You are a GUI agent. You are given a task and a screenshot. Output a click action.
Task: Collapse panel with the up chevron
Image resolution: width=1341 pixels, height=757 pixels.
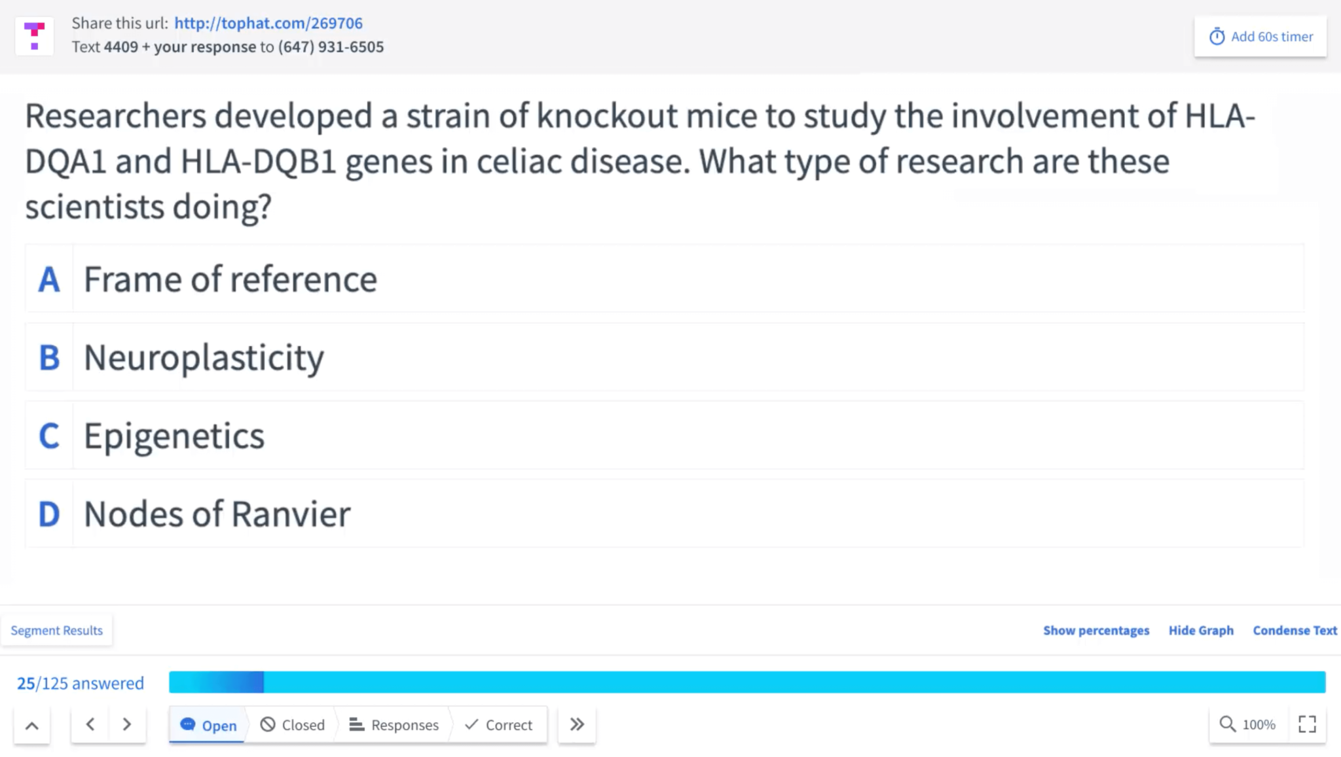tap(32, 725)
